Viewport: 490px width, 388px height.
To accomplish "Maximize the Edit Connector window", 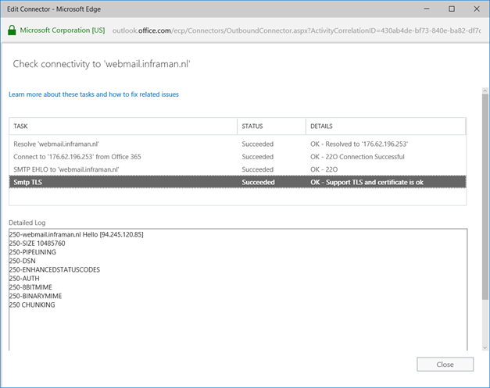I will pyautogui.click(x=452, y=9).
